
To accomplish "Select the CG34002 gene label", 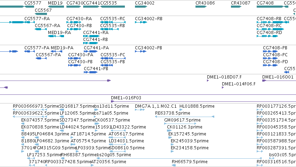I will coord(145,3).
